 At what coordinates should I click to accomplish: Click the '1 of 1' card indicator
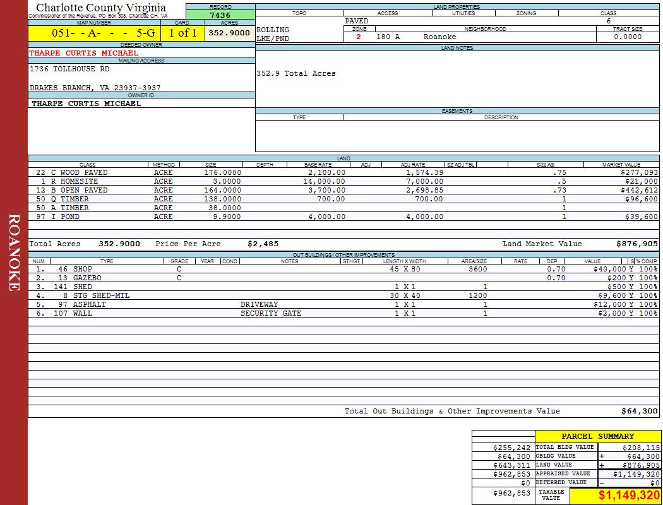click(182, 33)
